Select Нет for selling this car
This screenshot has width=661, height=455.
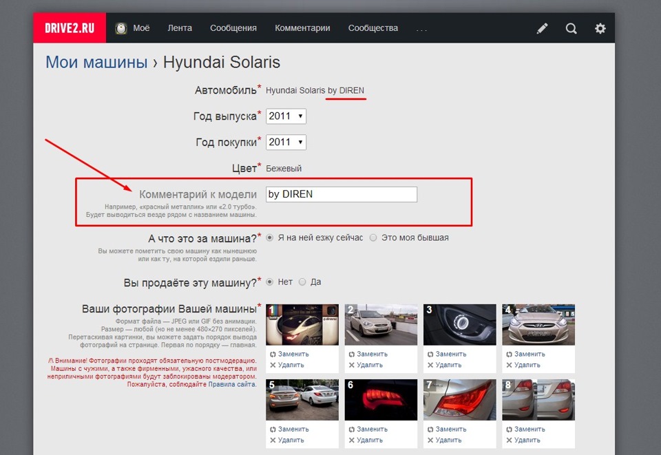pos(270,282)
